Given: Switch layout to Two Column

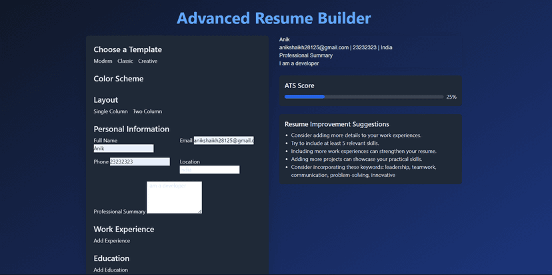Looking at the screenshot, I should [x=147, y=111].
